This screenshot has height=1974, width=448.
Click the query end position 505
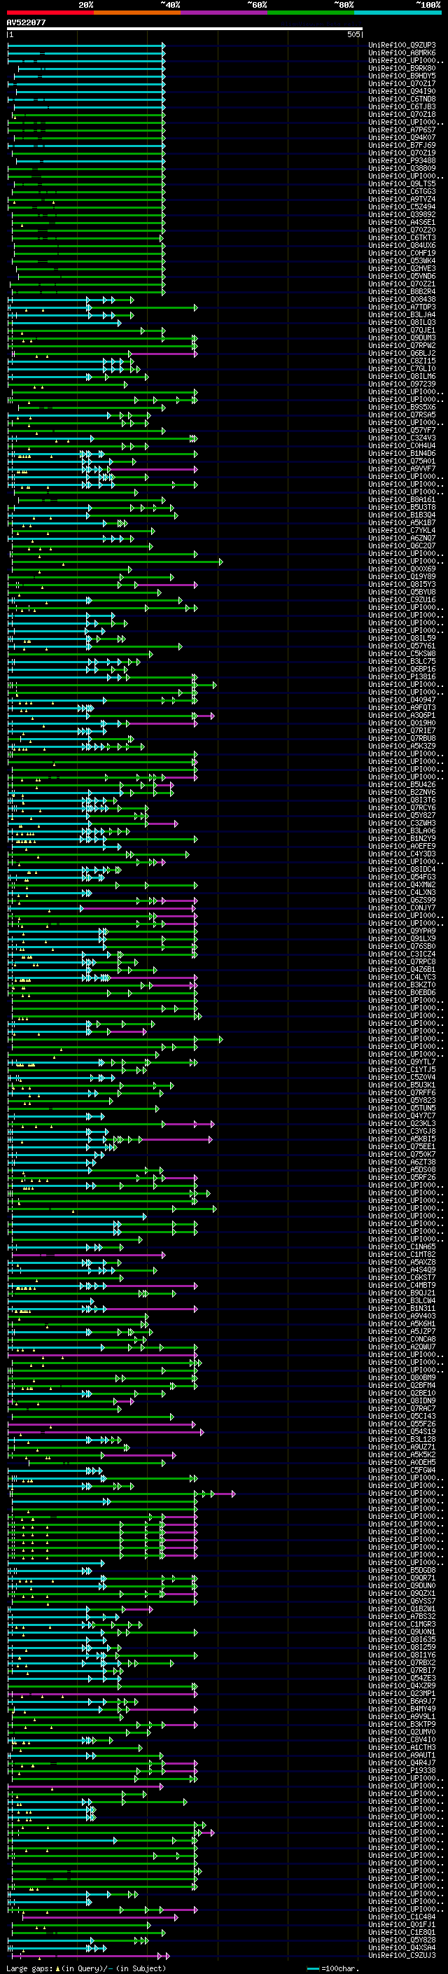pyautogui.click(x=353, y=34)
